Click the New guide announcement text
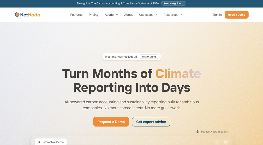Viewport: 263px width, 145px height. (x=118, y=3)
